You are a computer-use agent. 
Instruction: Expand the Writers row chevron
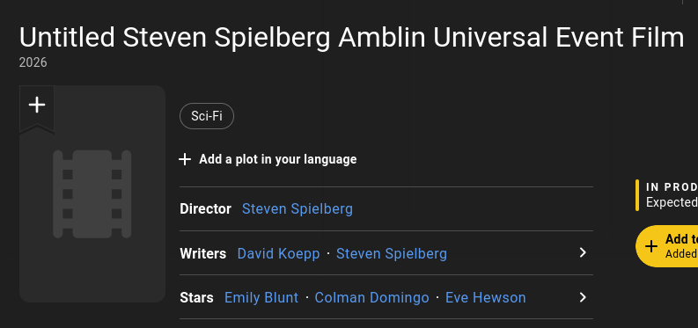click(583, 253)
